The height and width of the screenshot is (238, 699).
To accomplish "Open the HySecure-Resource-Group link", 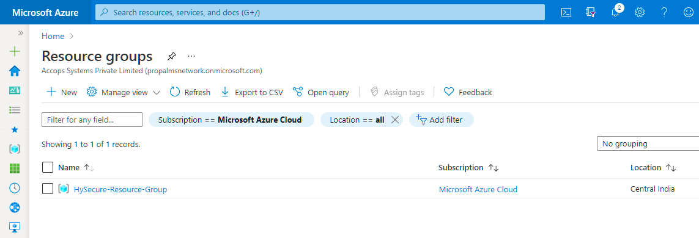I will coord(120,190).
